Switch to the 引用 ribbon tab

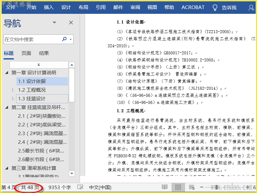point(101,7)
